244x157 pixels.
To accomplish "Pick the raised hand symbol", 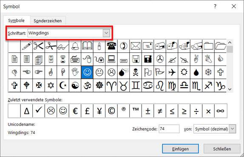I will 75,72.
